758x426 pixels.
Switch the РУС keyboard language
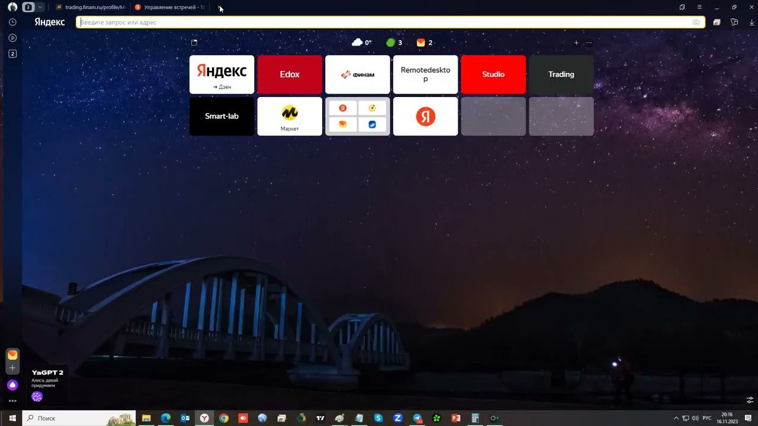707,418
